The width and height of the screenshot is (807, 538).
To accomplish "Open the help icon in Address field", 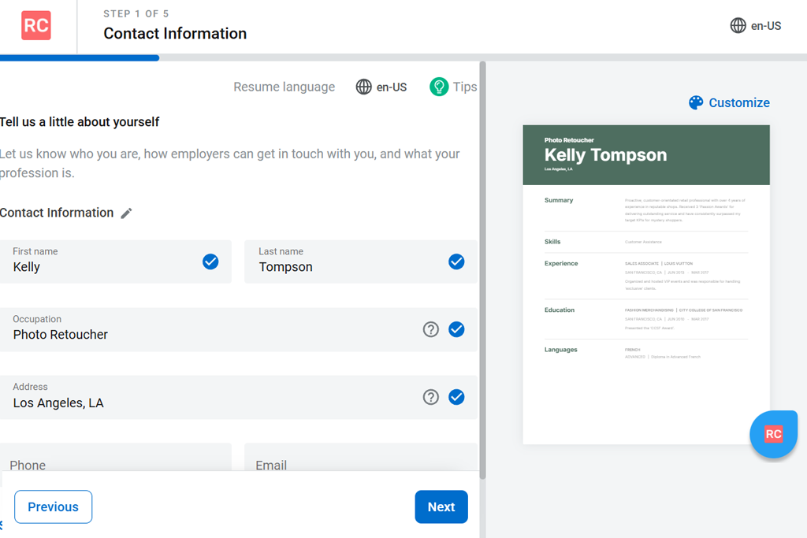I will 431,397.
